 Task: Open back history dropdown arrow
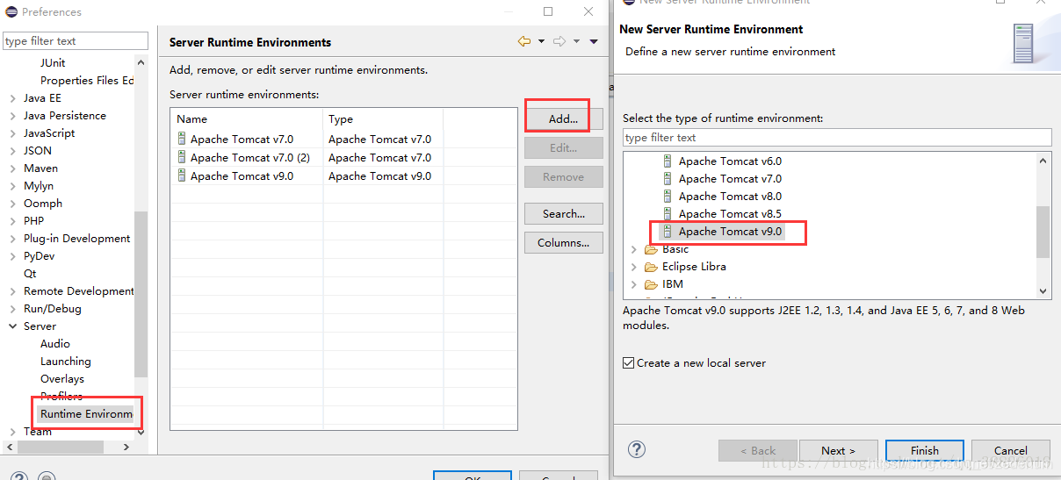(541, 41)
